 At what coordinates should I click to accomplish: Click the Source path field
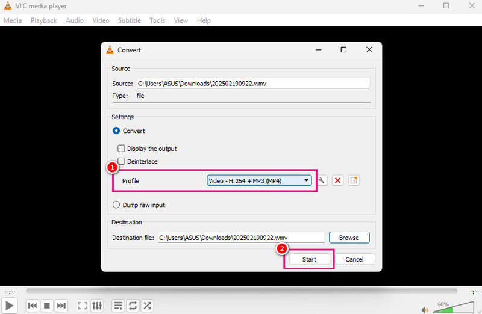253,84
